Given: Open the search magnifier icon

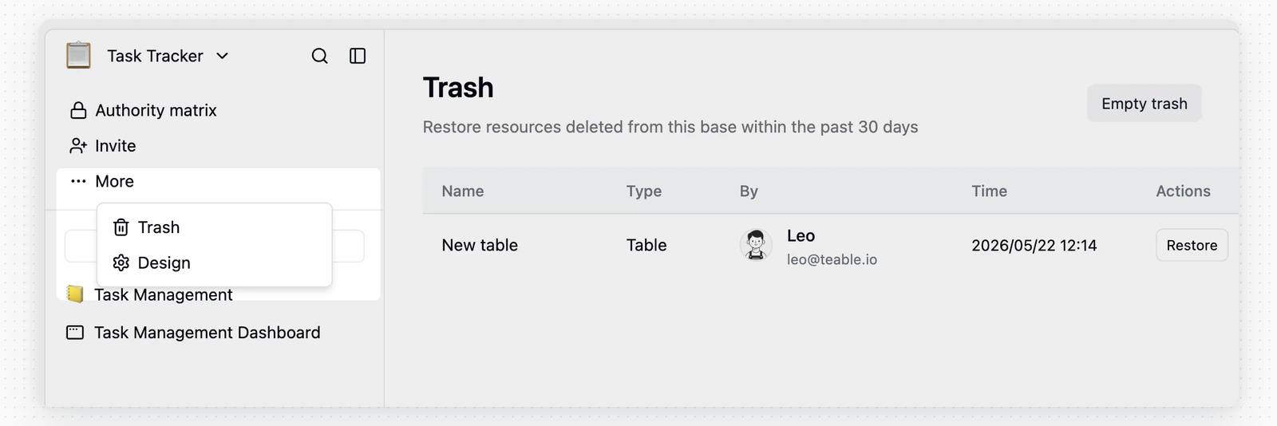Looking at the screenshot, I should tap(319, 56).
